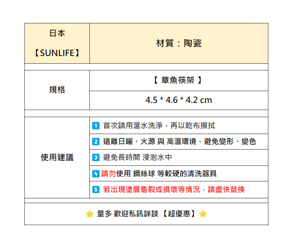Select the 4.5 * 4.6 * 4.2 cm dimensions
The width and height of the screenshot is (291, 246).
pos(178,100)
